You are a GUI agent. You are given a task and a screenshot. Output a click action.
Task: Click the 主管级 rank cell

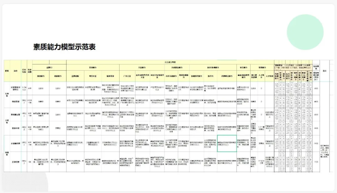[x=7, y=121]
